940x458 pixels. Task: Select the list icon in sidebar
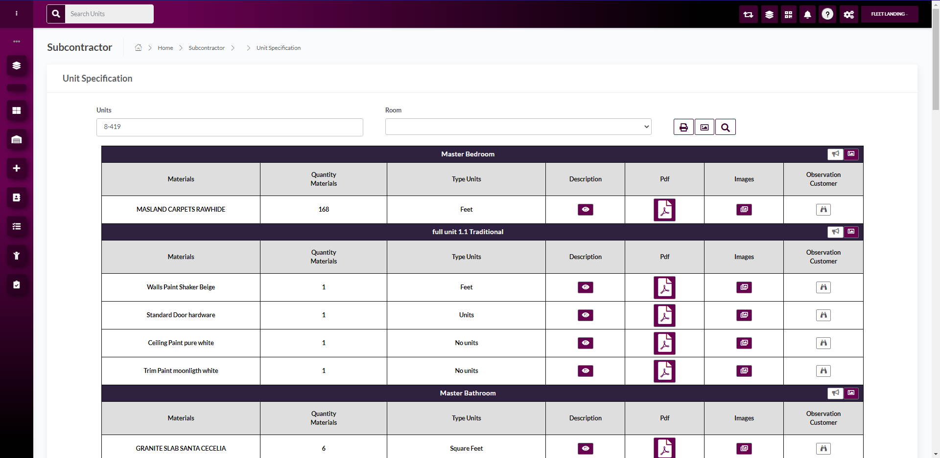[17, 226]
